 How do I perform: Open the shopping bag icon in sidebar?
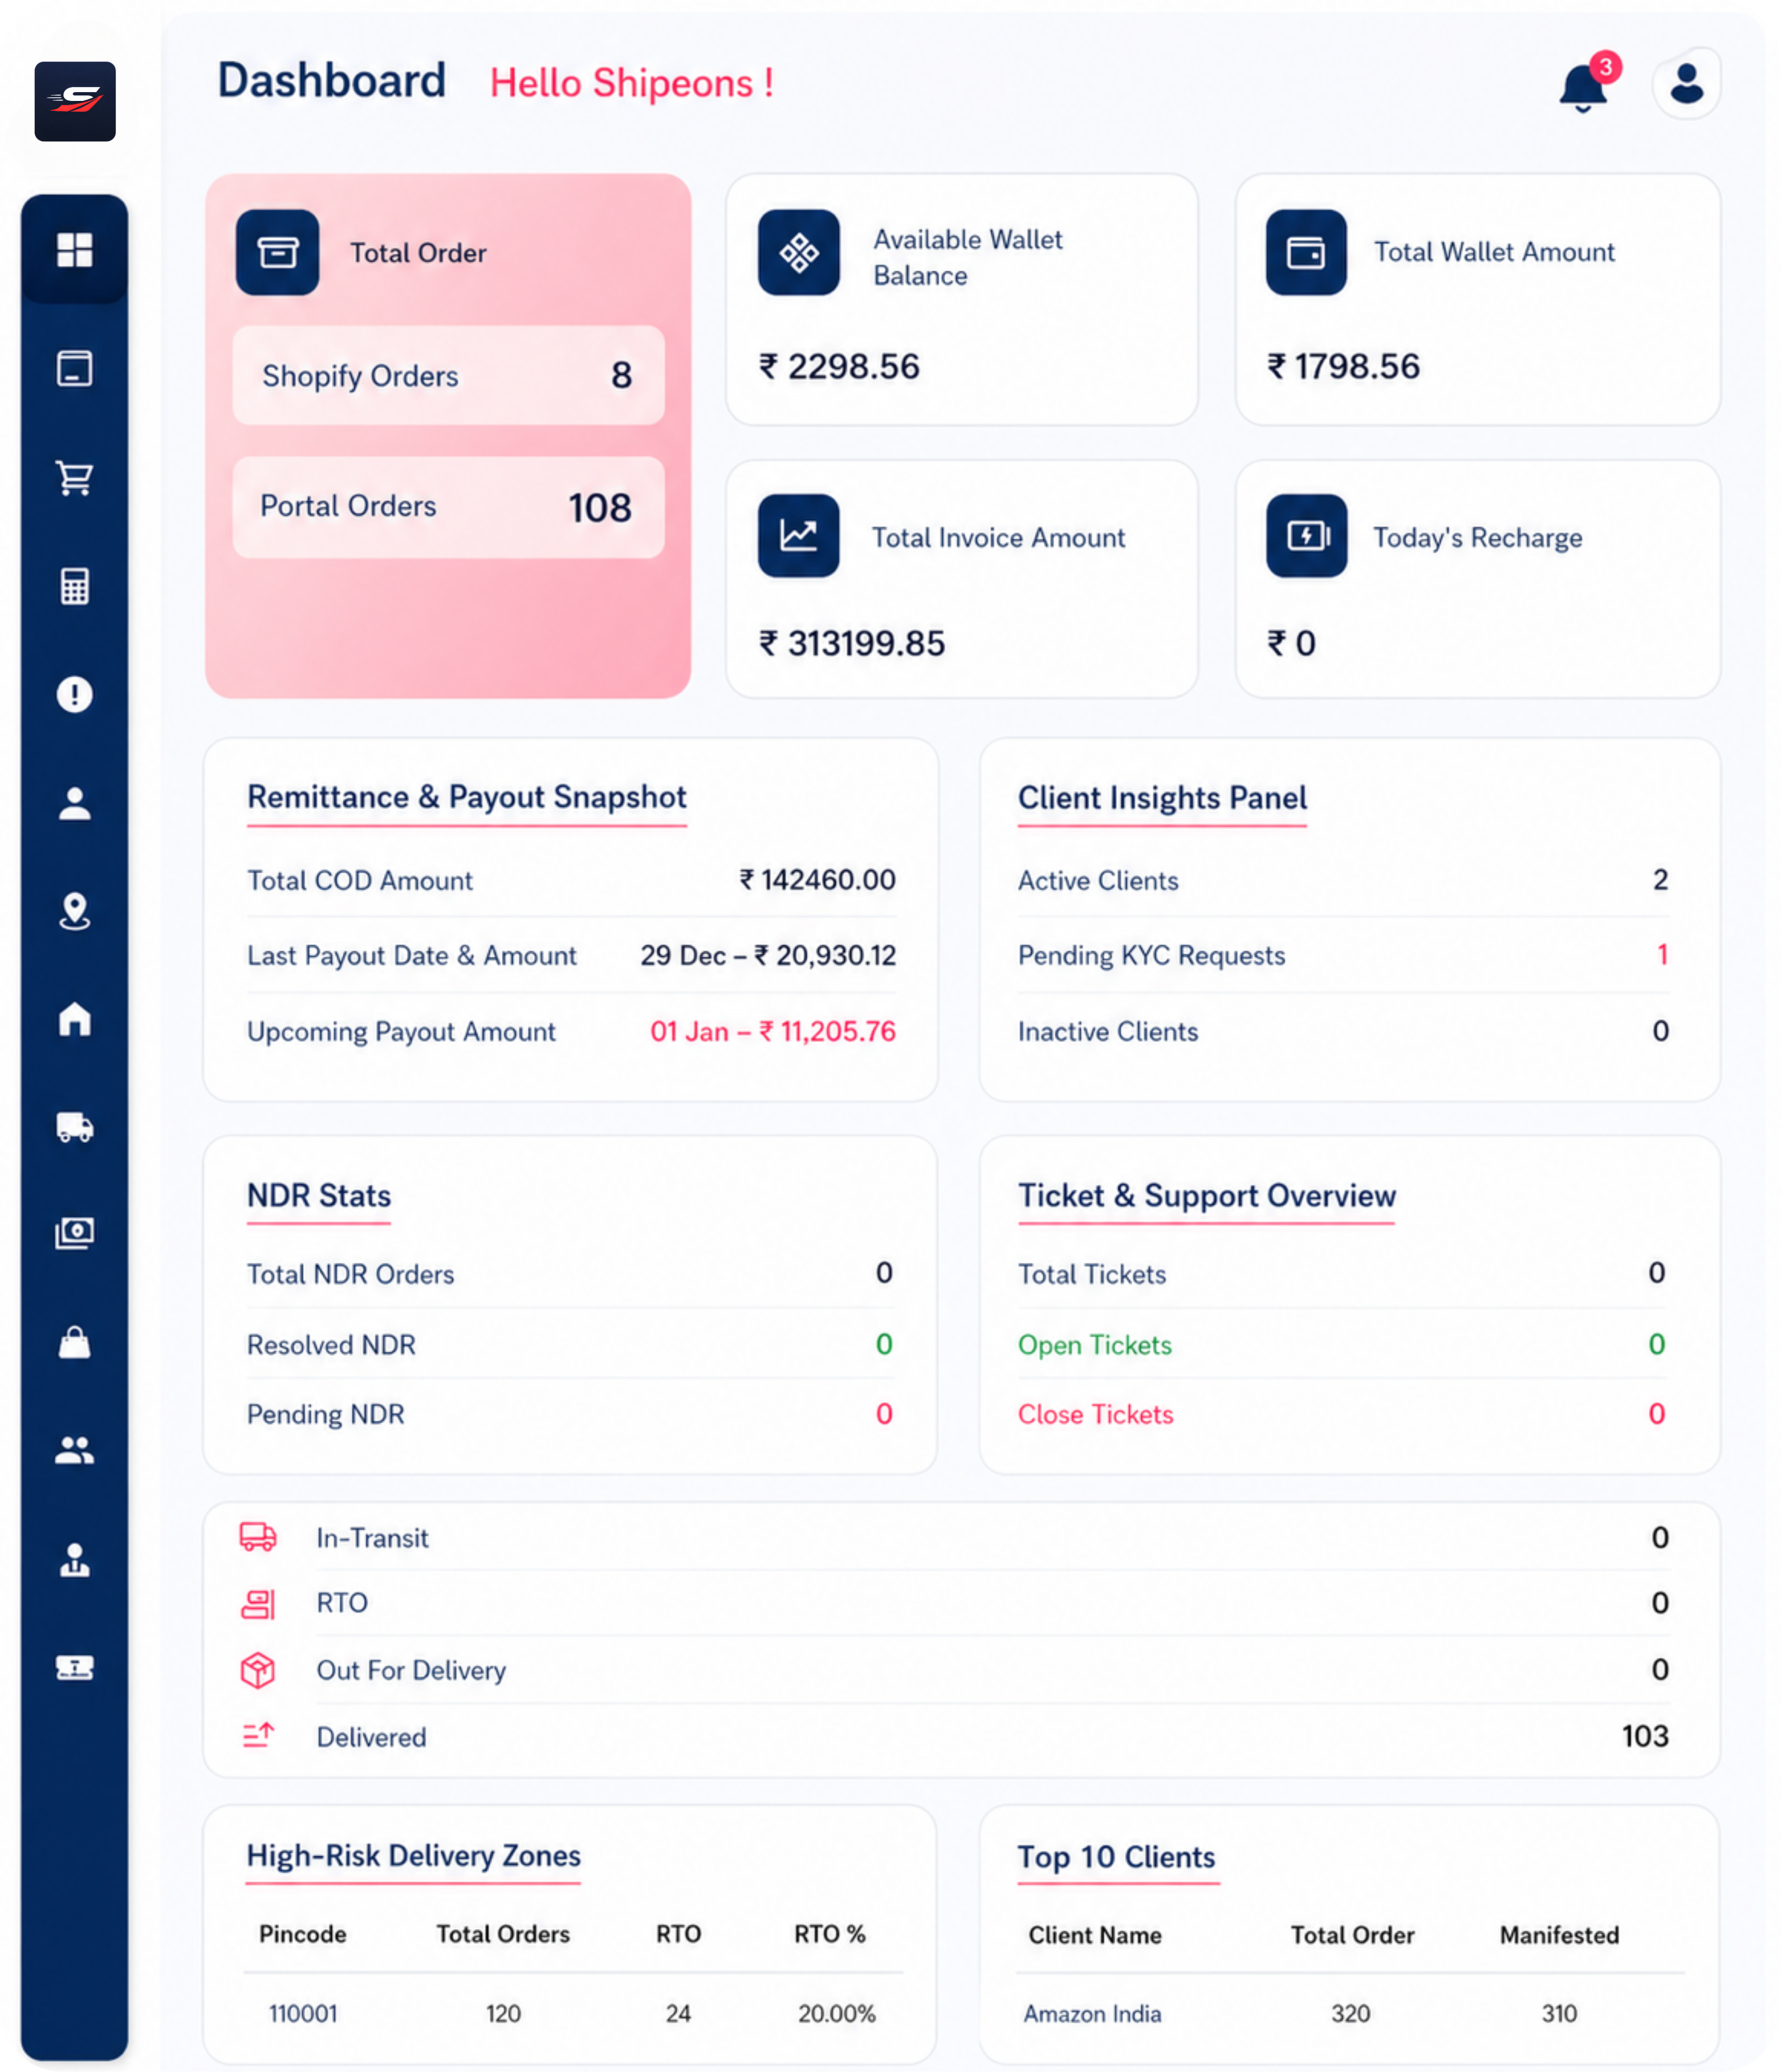pyautogui.click(x=75, y=1344)
